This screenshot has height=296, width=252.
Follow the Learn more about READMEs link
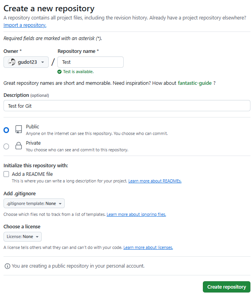tap(155, 181)
